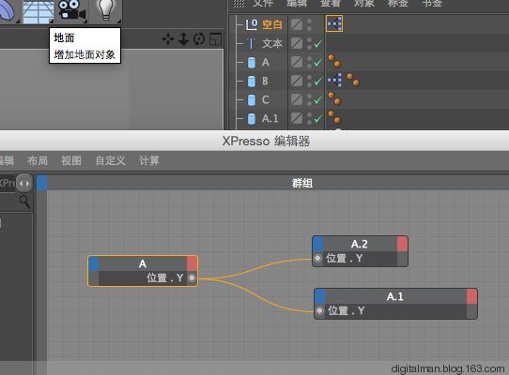Screen dimensions: 509x375
Task: Click the magnifier search icon in XPresso editor
Action: pos(25,202)
